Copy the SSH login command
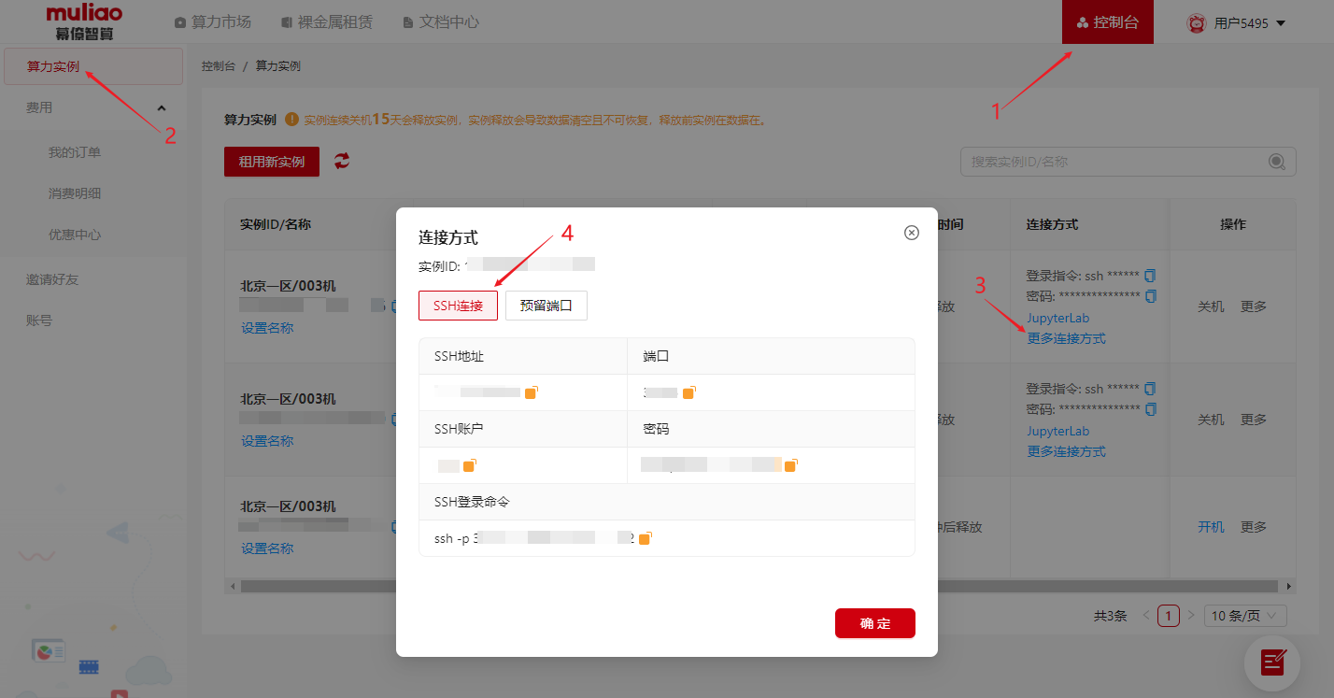Viewport: 1334px width, 698px height. tap(644, 538)
